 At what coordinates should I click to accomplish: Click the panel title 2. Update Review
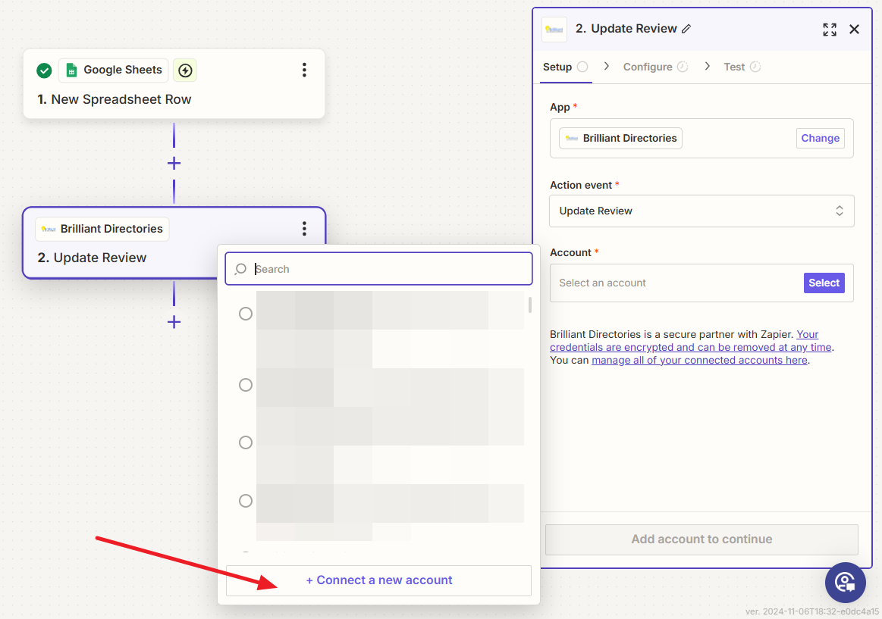tap(626, 29)
